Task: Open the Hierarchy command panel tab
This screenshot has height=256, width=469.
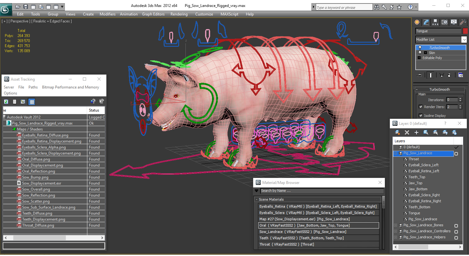Action: [435, 22]
